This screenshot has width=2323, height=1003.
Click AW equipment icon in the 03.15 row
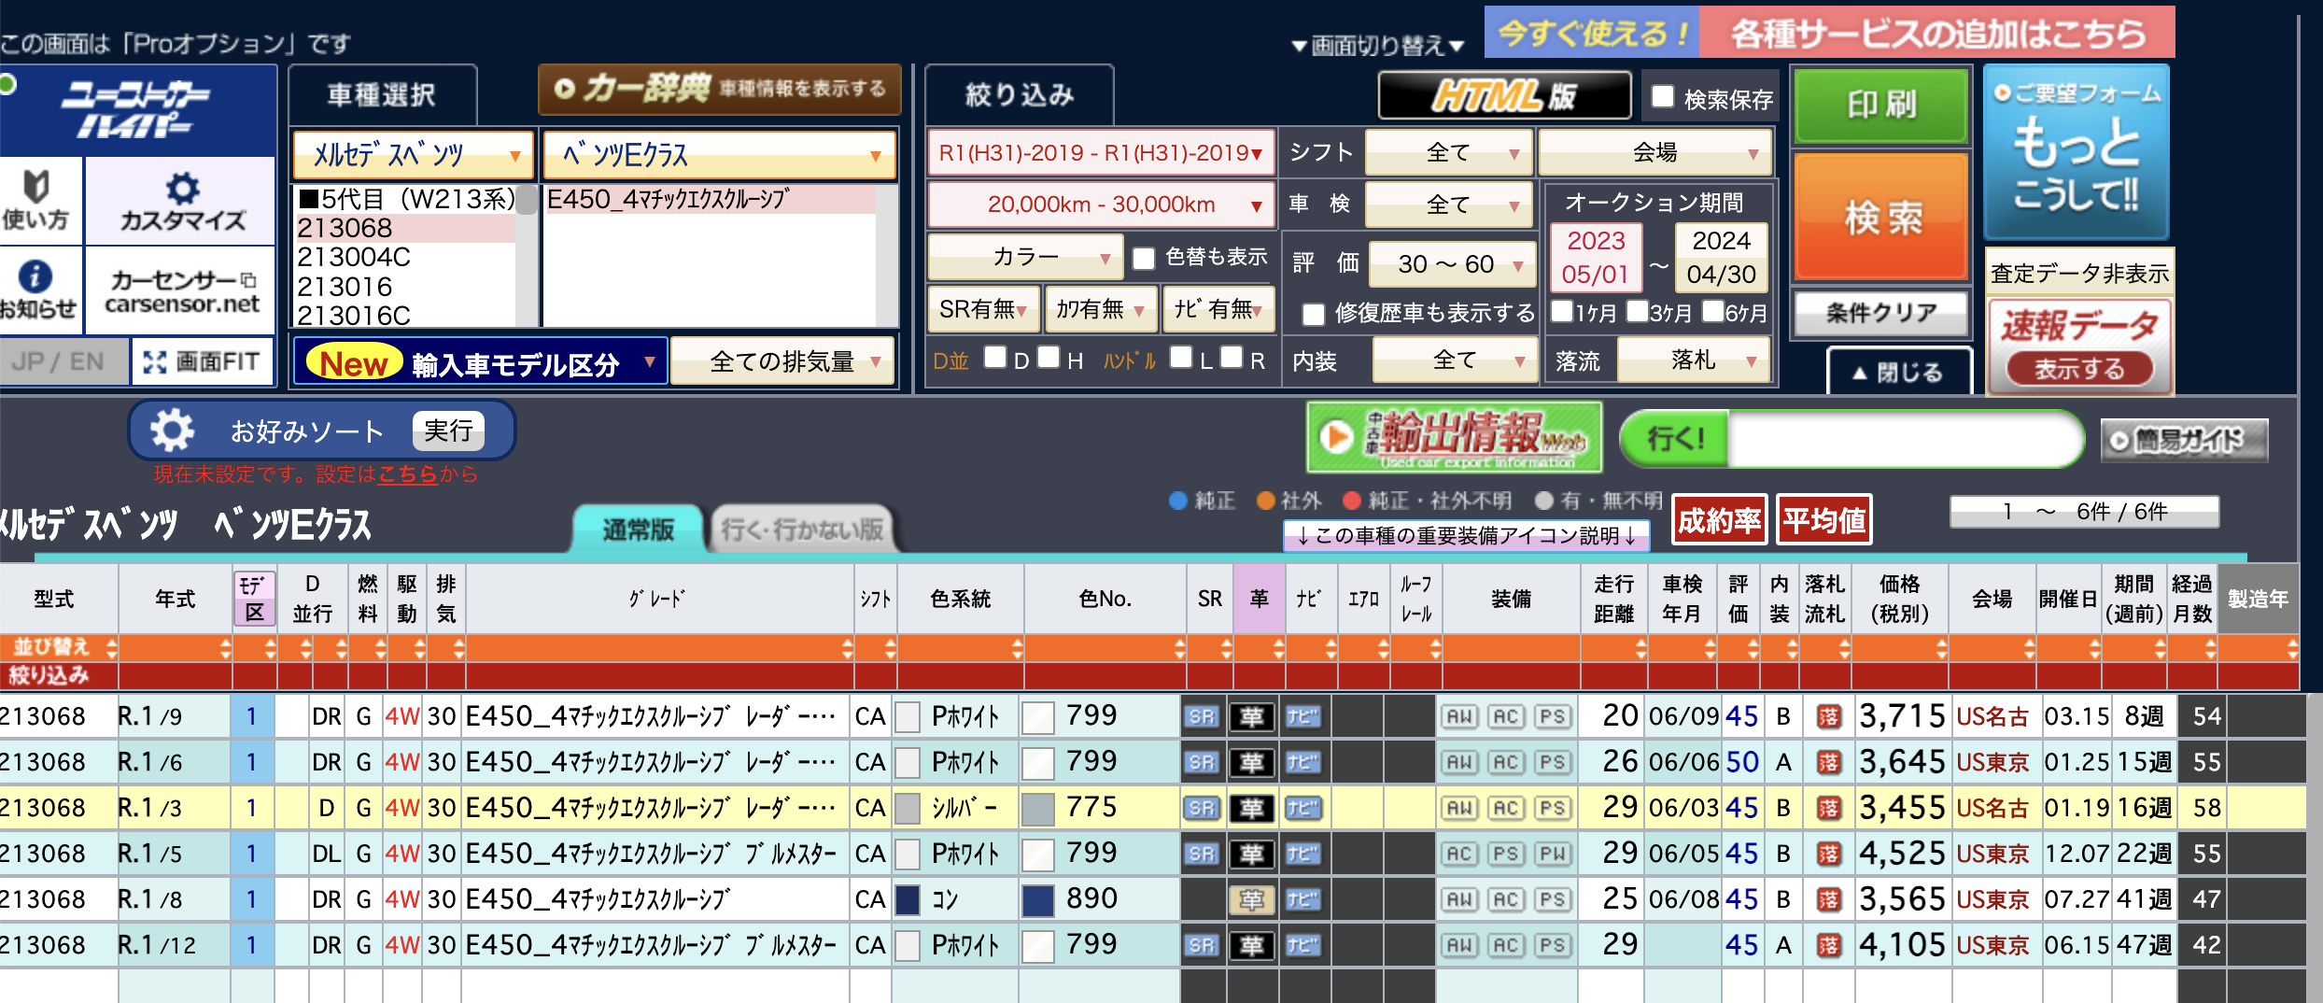click(1459, 716)
